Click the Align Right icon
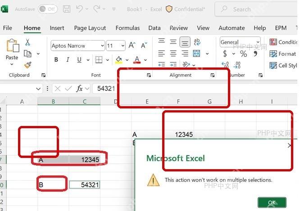This screenshot has height=211, width=300. (x=185, y=54)
